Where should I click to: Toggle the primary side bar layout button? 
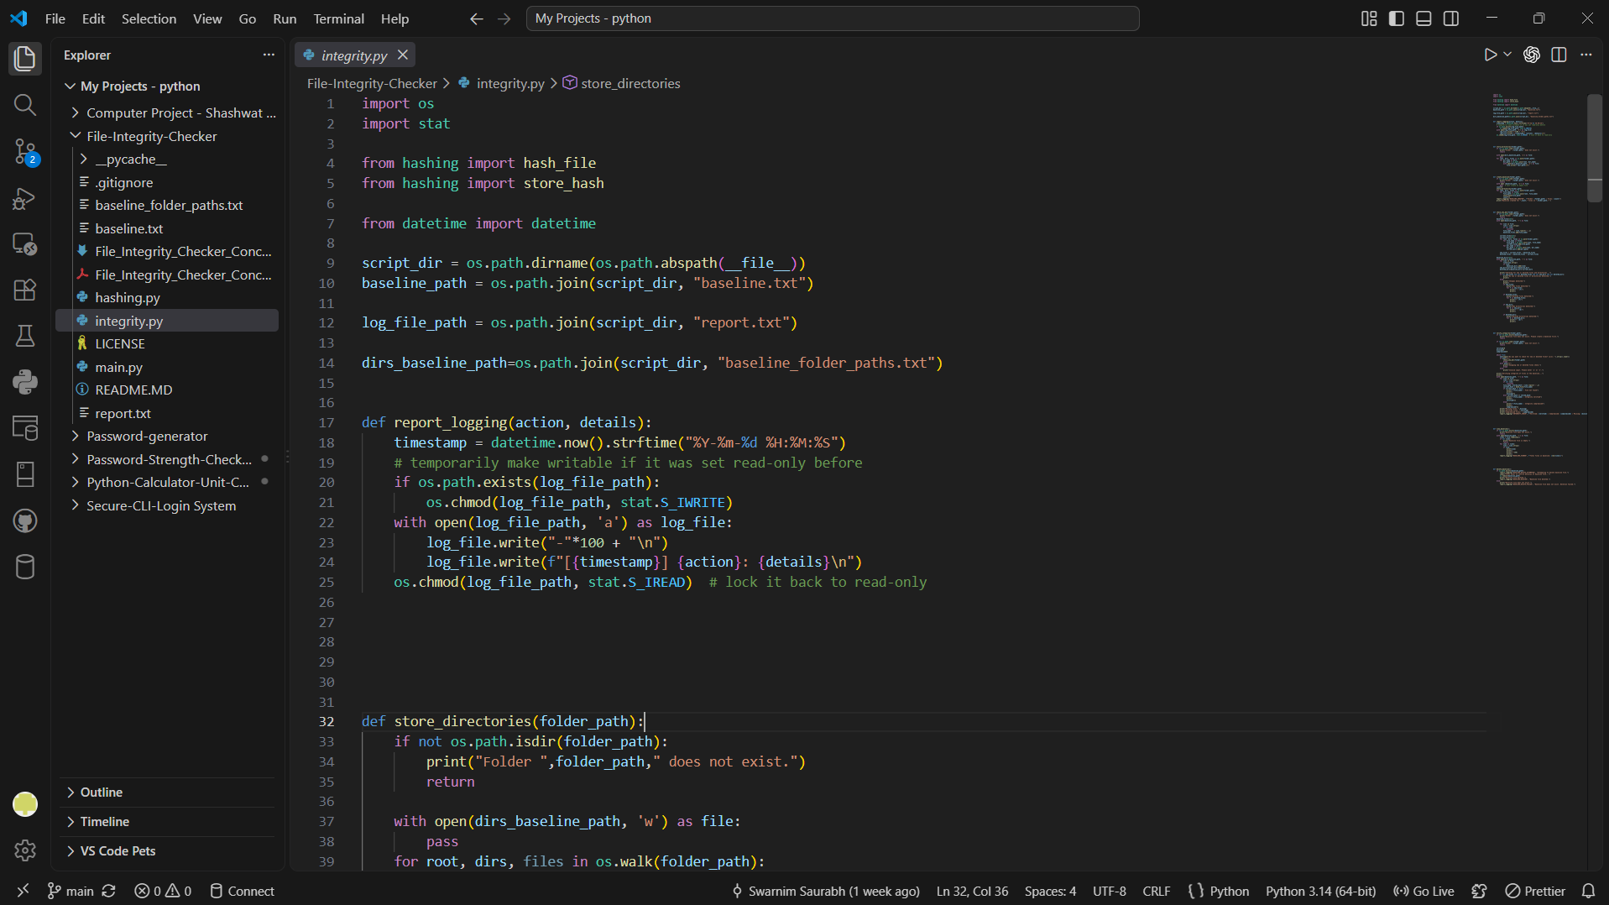1397,18
